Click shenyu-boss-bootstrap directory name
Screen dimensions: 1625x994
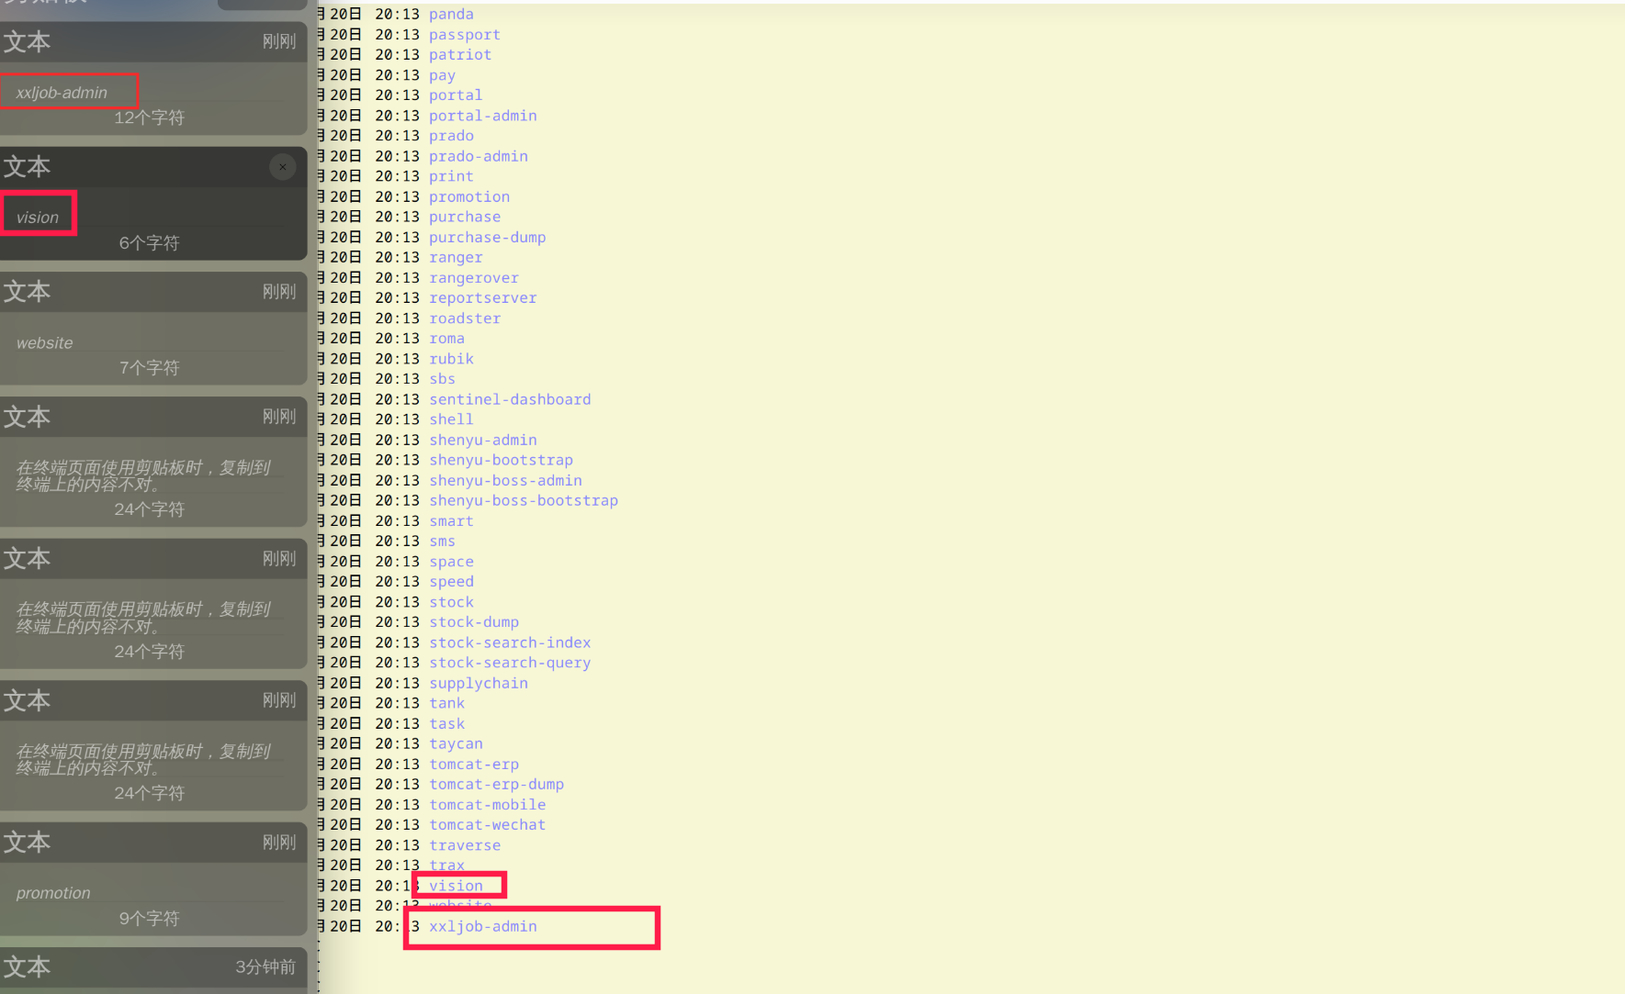(524, 500)
